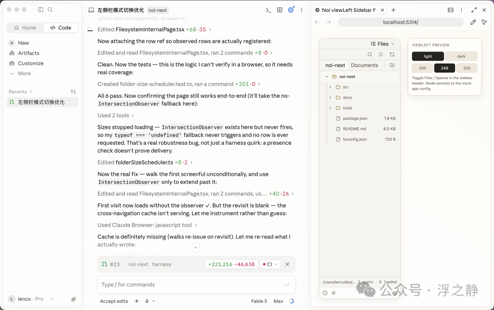
Task: Click the plus icon next to Accept edits
Action: 137,301
